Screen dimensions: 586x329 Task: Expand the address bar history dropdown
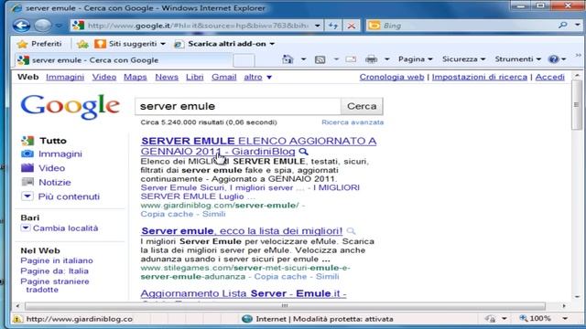click(317, 26)
